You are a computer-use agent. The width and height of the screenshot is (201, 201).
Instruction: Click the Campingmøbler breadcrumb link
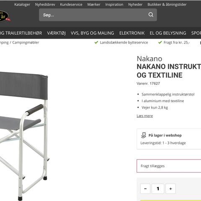(x=26, y=42)
